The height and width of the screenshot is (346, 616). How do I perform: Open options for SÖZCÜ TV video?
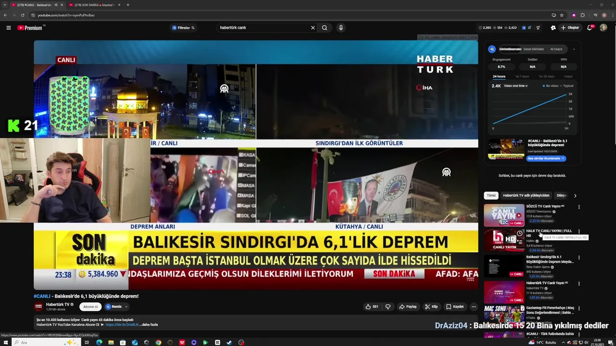click(579, 207)
